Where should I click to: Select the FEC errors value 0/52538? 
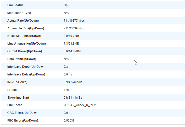(x=69, y=120)
